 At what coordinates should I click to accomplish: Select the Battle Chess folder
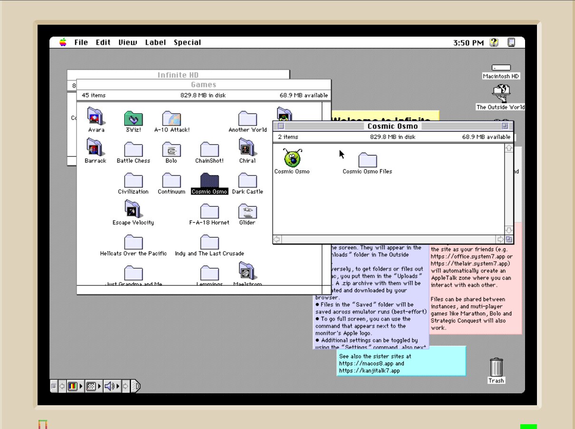click(x=133, y=149)
